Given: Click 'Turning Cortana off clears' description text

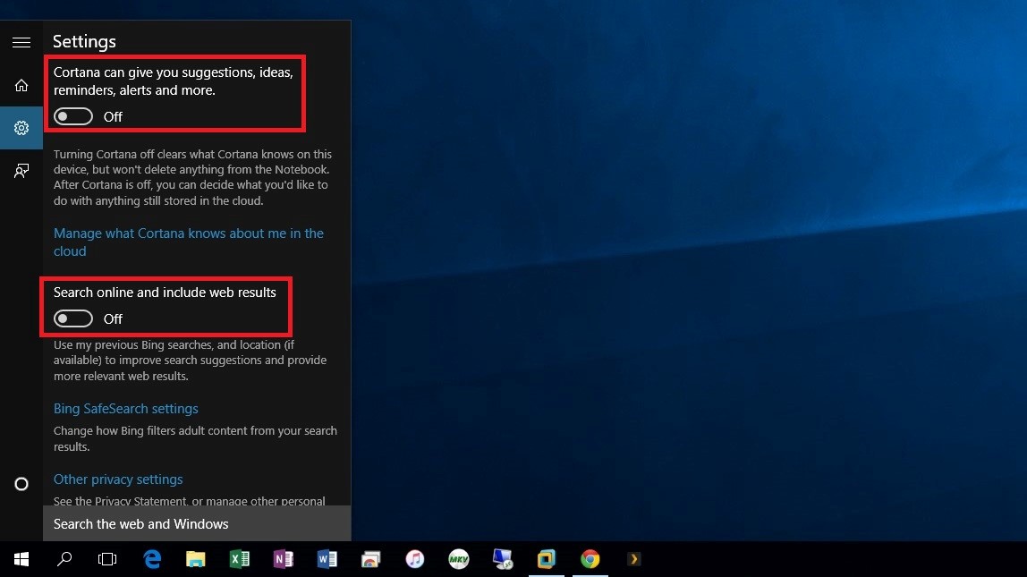Looking at the screenshot, I should 192,177.
